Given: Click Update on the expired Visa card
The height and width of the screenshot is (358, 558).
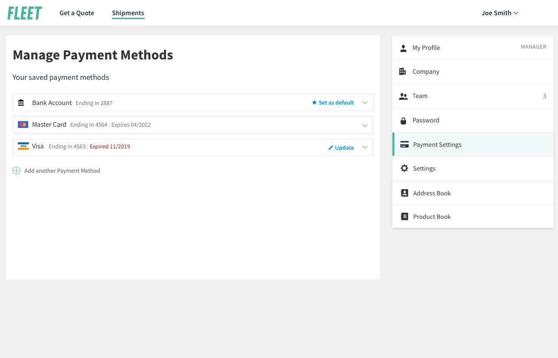Looking at the screenshot, I should [341, 148].
